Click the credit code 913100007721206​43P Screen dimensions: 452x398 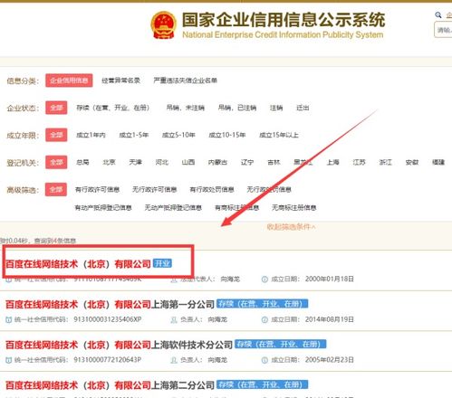(x=108, y=360)
